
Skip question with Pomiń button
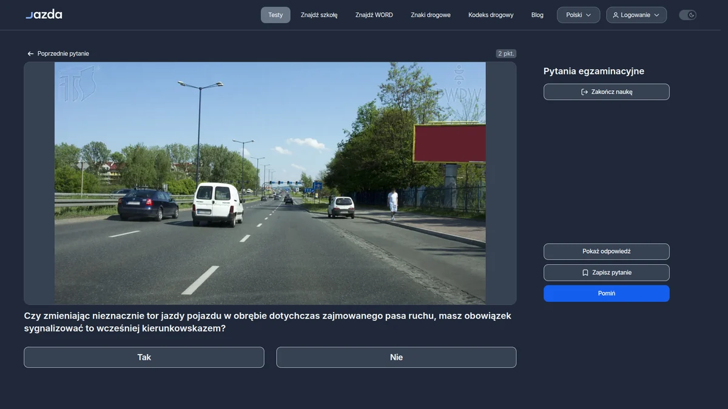pos(607,293)
